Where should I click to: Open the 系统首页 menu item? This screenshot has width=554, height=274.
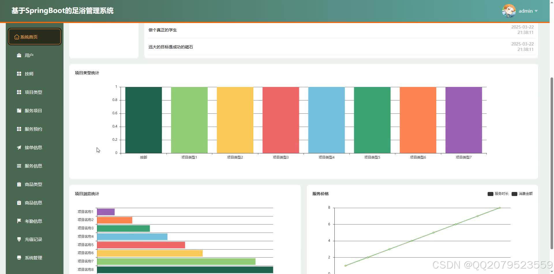pyautogui.click(x=35, y=37)
